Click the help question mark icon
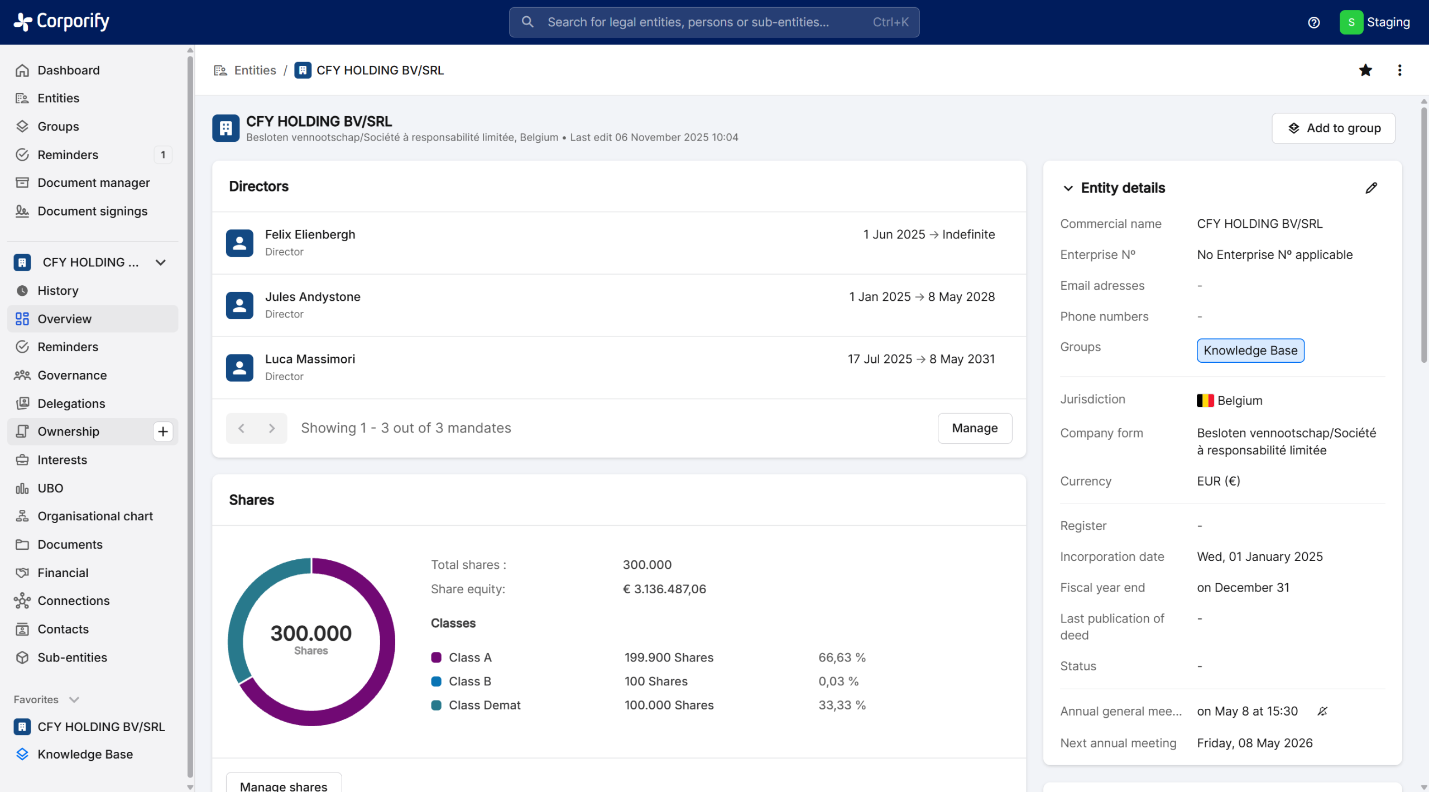Screen dimensions: 1429x792 click(x=1313, y=22)
